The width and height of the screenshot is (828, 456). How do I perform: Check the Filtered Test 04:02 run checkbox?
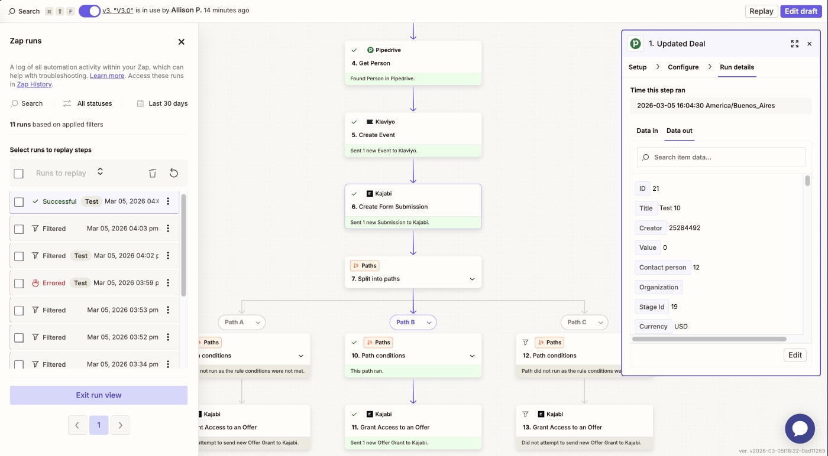click(19, 256)
